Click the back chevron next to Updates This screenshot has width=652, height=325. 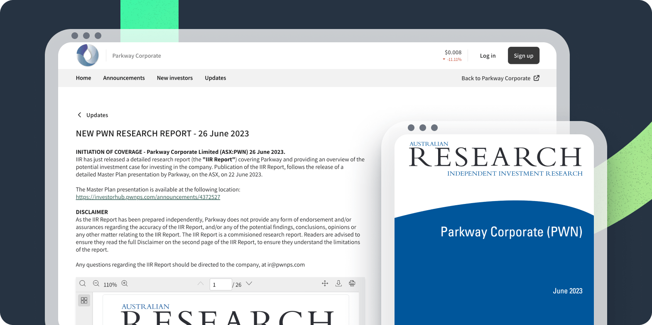coord(79,115)
